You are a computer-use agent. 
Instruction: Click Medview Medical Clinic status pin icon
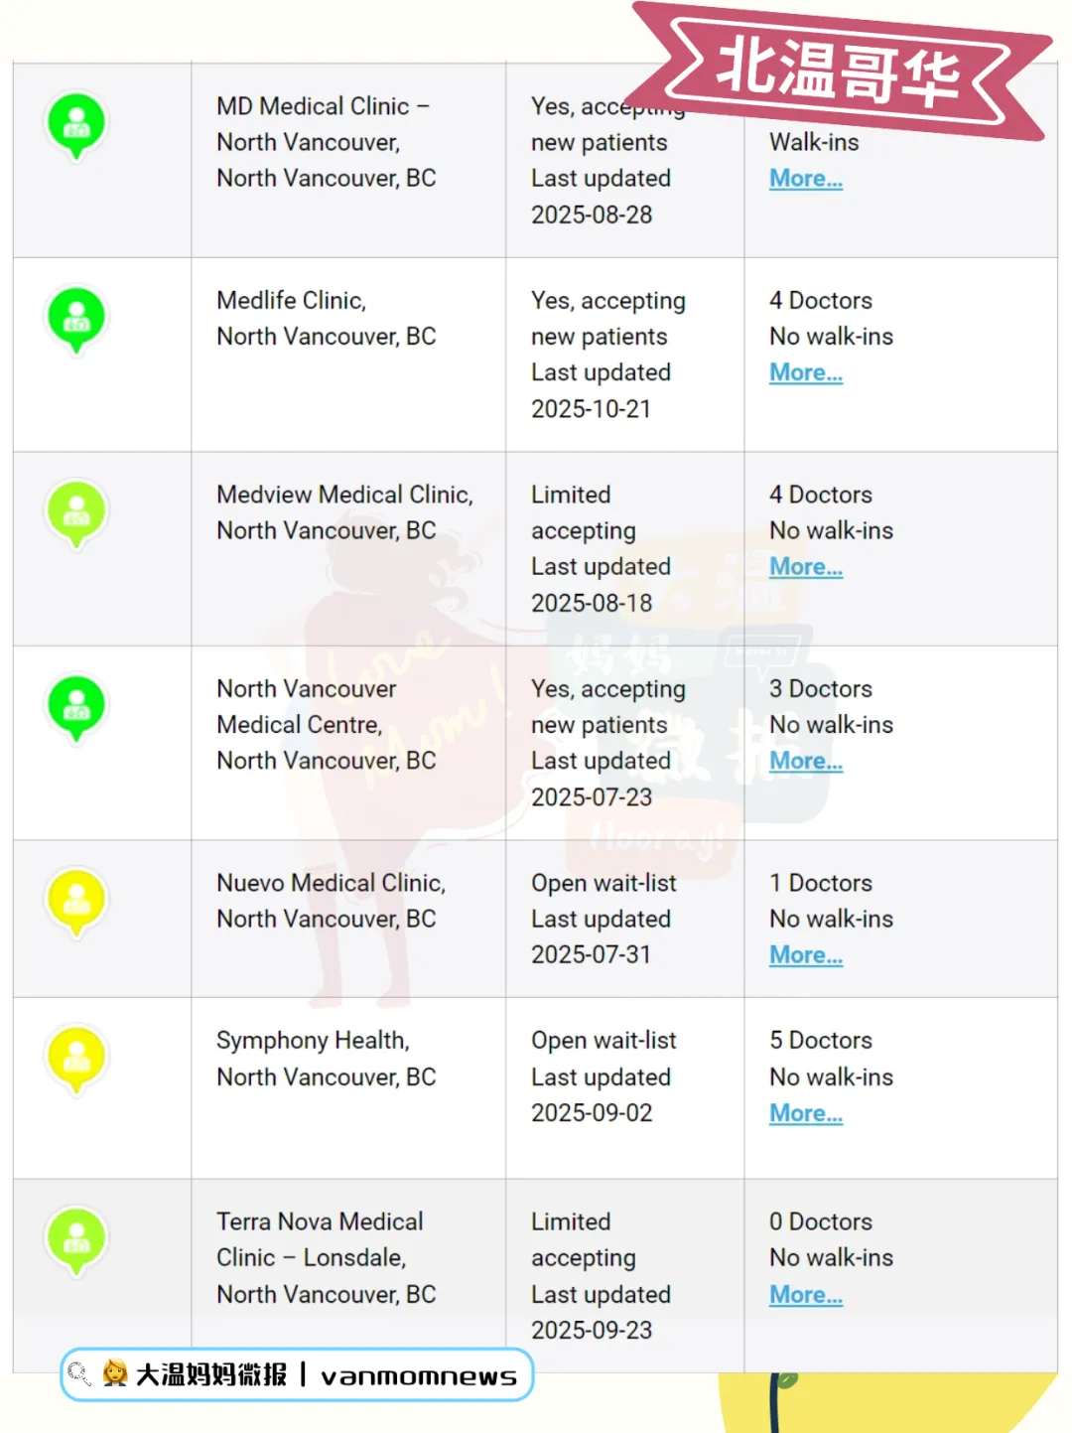76,513
